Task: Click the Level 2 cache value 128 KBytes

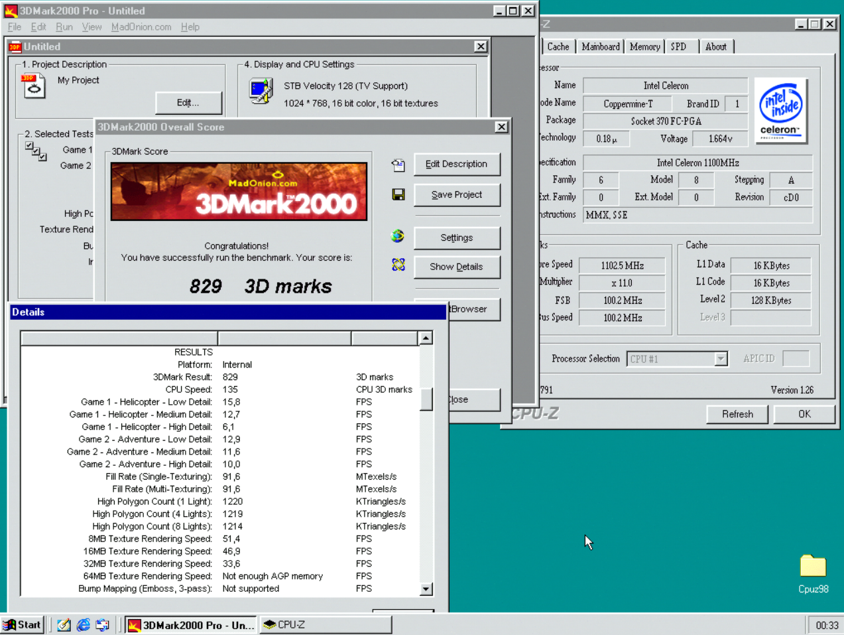Action: 771,301
